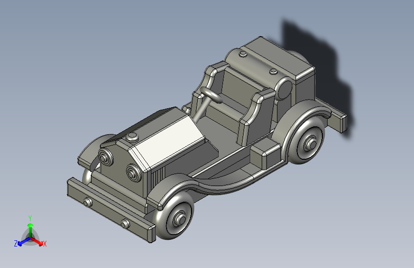Screen dimensions: 414x268
Task: Select tank cap nearest the trunk box
Action: coord(273,71)
